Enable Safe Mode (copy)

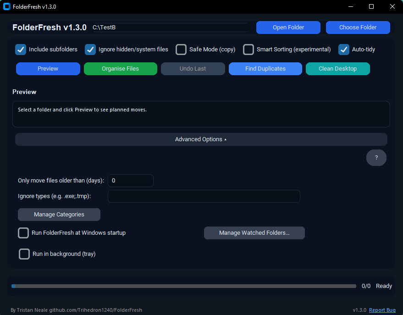(x=181, y=50)
